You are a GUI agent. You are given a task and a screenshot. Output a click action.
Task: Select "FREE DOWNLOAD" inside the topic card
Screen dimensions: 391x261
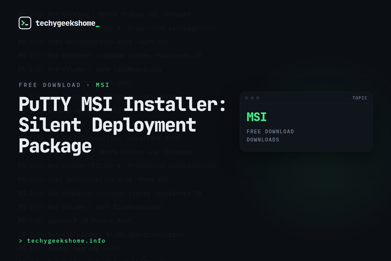click(270, 132)
